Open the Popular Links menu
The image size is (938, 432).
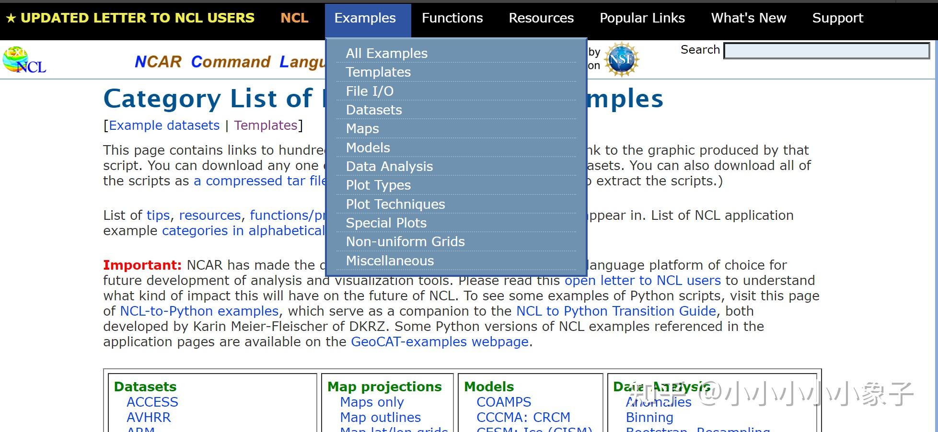pyautogui.click(x=642, y=18)
